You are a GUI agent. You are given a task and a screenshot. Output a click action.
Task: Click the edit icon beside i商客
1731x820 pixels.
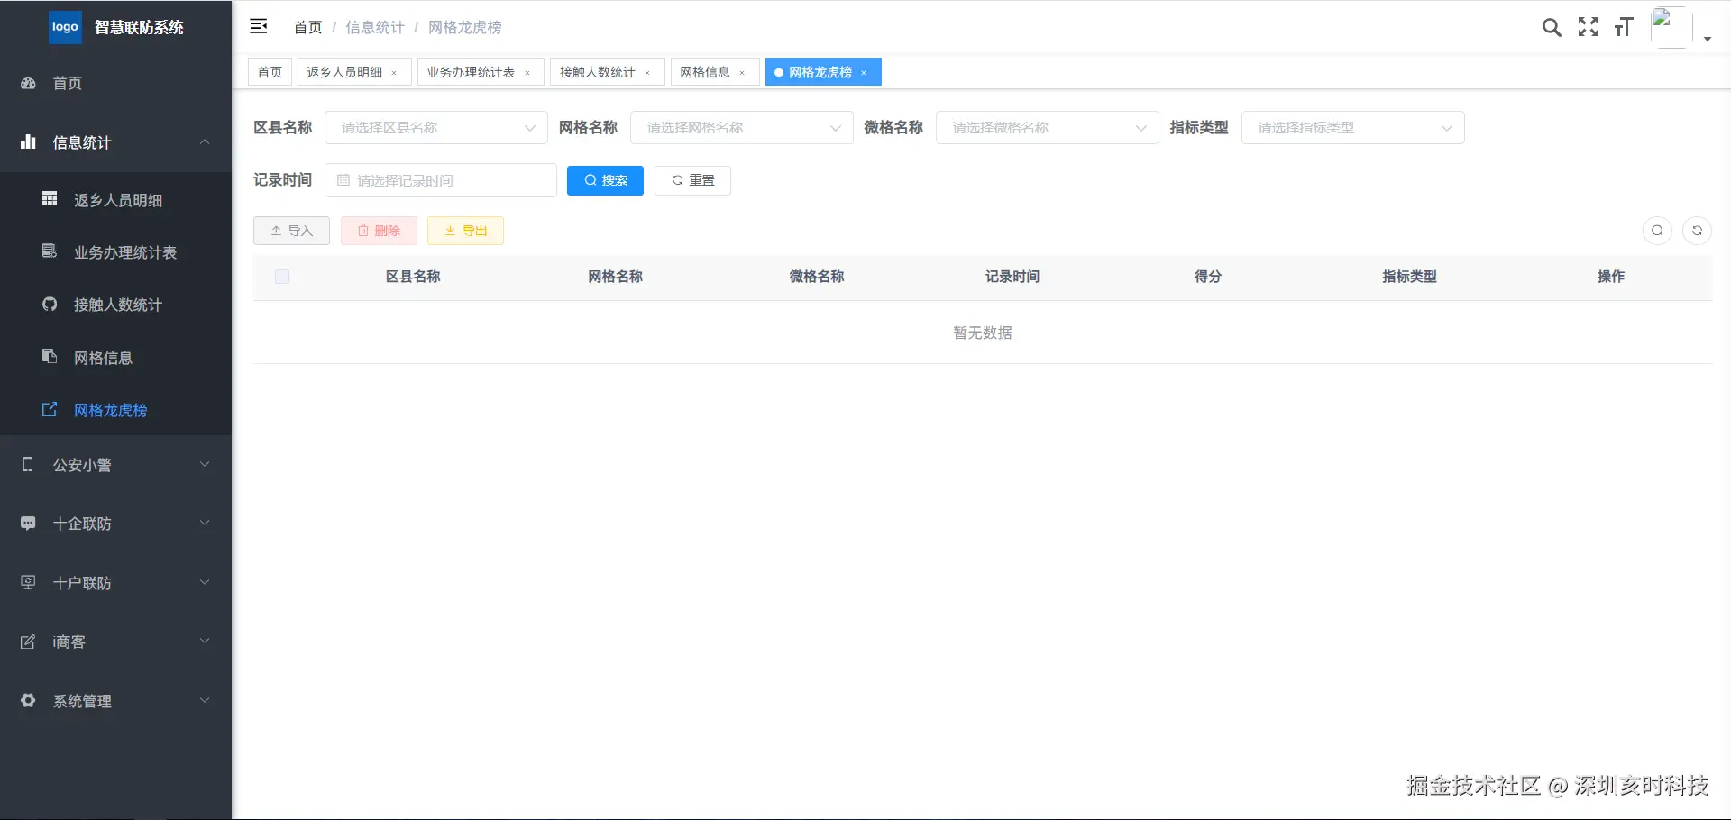[28, 642]
